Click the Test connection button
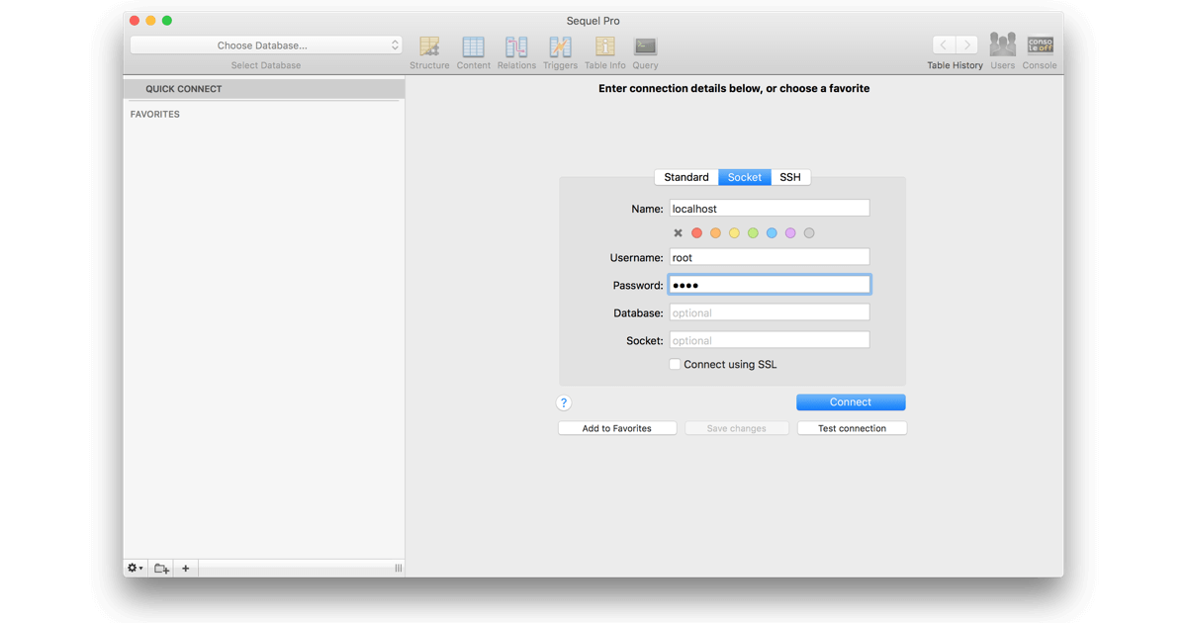 coord(852,428)
